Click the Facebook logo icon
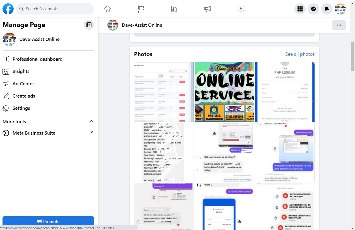 click(x=8, y=9)
